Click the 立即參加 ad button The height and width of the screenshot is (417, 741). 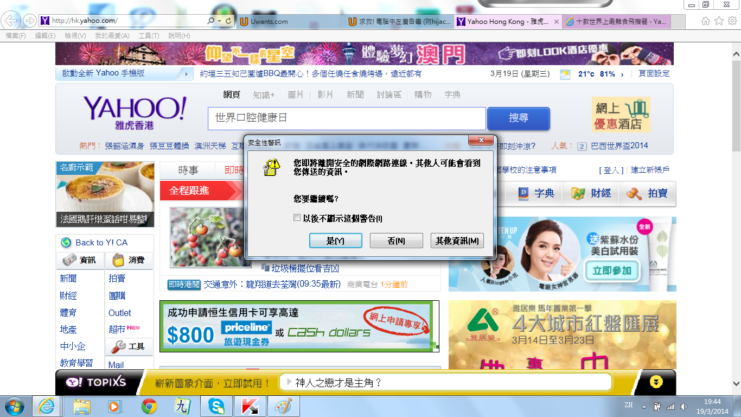coord(612,270)
